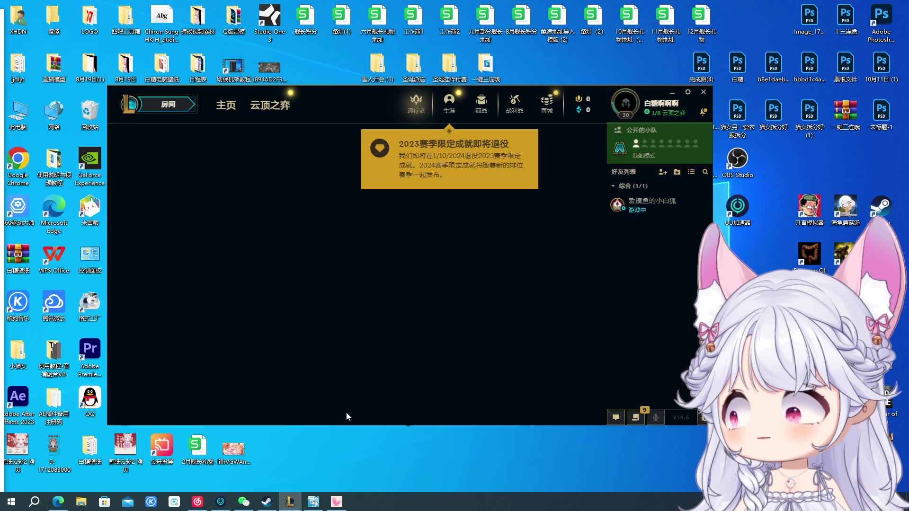This screenshot has width=909, height=511.
Task: Open 回收站 recycle bin icon
Action: (89, 115)
